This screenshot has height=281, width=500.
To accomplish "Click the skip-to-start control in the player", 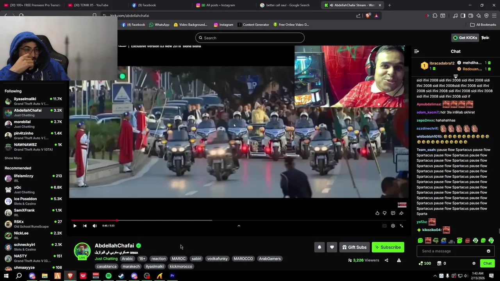I will click(85, 226).
